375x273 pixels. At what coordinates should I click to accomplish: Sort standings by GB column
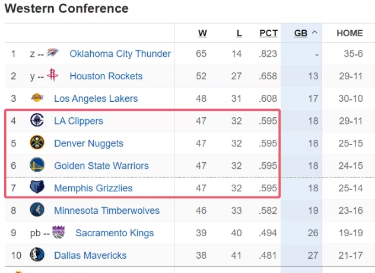click(301, 33)
